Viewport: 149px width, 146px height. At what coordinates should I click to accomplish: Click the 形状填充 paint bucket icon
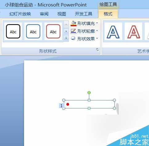(73, 23)
